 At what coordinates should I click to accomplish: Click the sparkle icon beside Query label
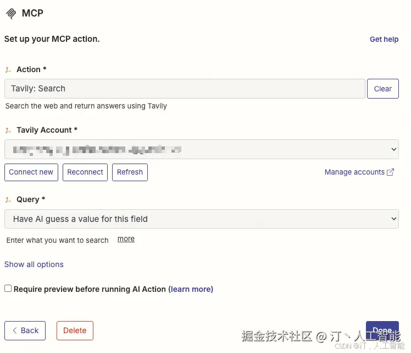click(8, 200)
